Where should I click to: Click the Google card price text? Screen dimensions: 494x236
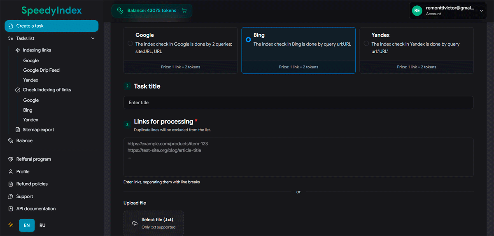(180, 67)
